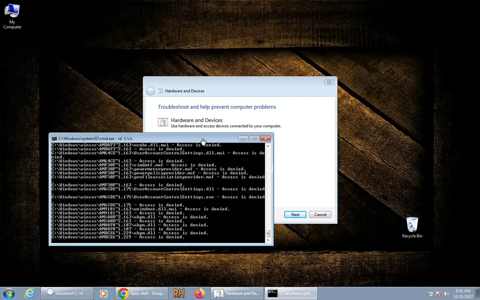Click 'Use hardware and access devices' description text
Viewport: 480px width, 300px height.
(226, 126)
